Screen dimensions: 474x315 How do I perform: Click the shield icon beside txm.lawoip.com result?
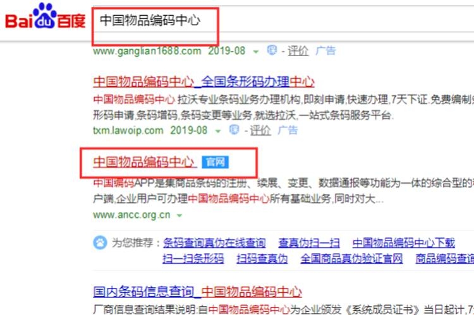[234, 129]
